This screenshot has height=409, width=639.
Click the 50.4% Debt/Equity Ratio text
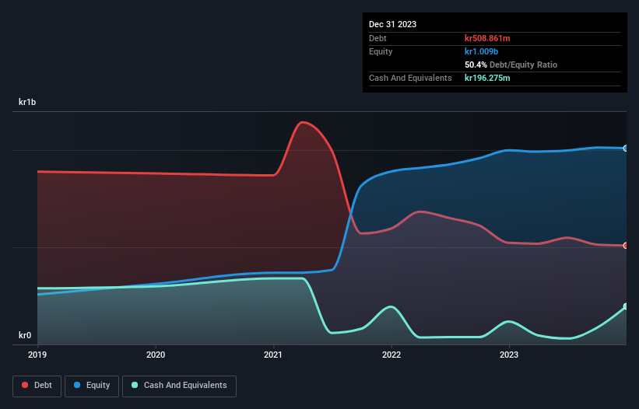point(511,65)
